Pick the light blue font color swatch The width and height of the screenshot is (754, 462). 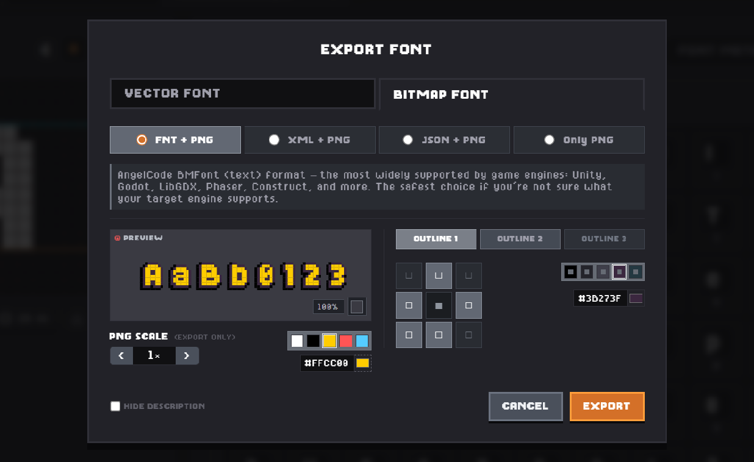362,341
